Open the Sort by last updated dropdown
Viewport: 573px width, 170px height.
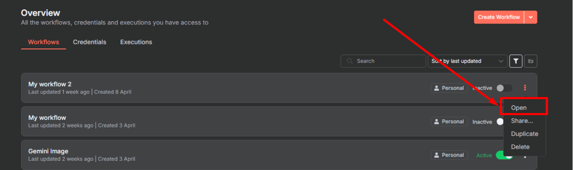pos(468,61)
